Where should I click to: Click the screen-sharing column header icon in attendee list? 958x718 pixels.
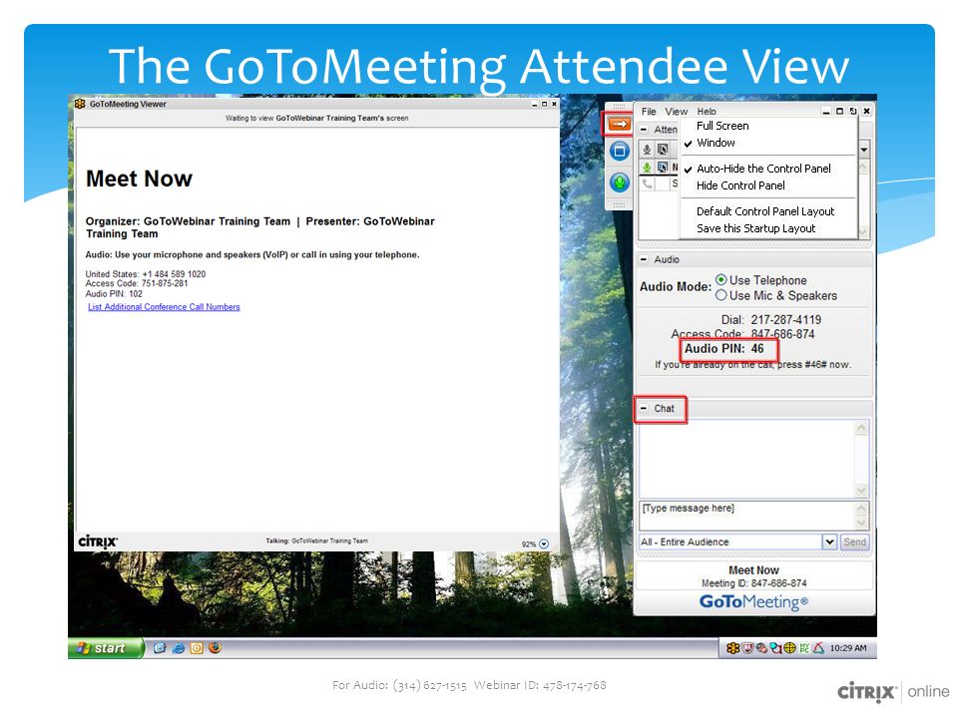point(663,149)
